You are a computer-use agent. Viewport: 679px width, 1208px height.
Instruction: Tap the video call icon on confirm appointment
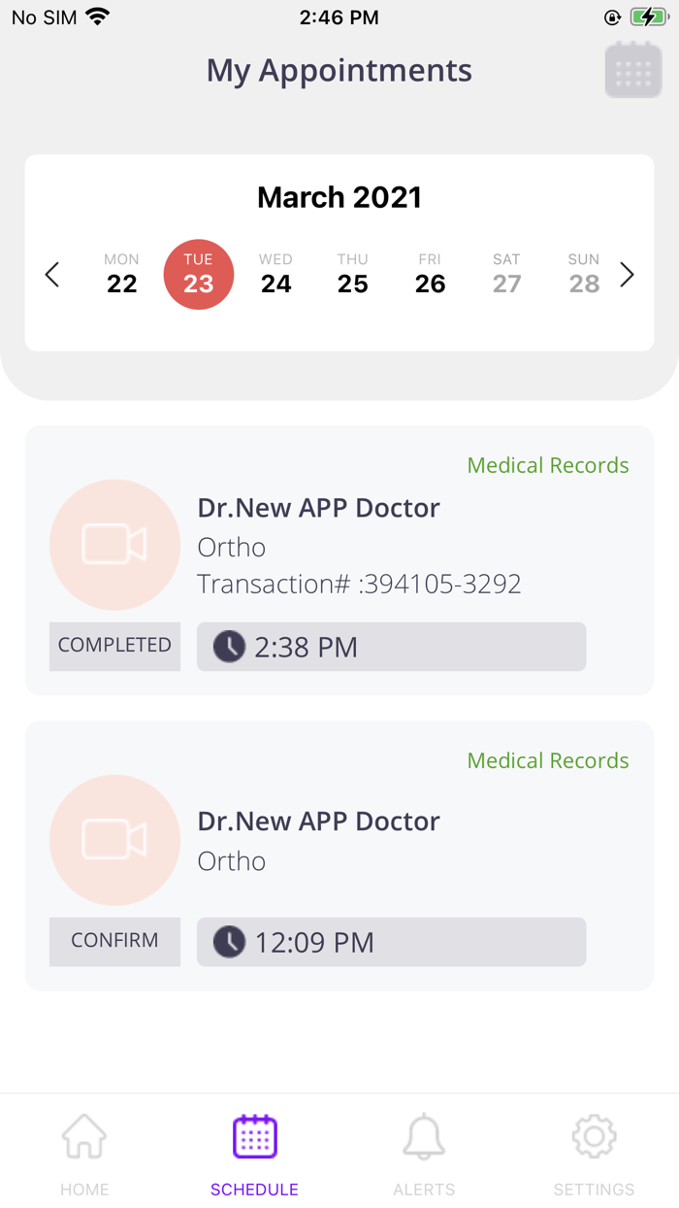(114, 840)
